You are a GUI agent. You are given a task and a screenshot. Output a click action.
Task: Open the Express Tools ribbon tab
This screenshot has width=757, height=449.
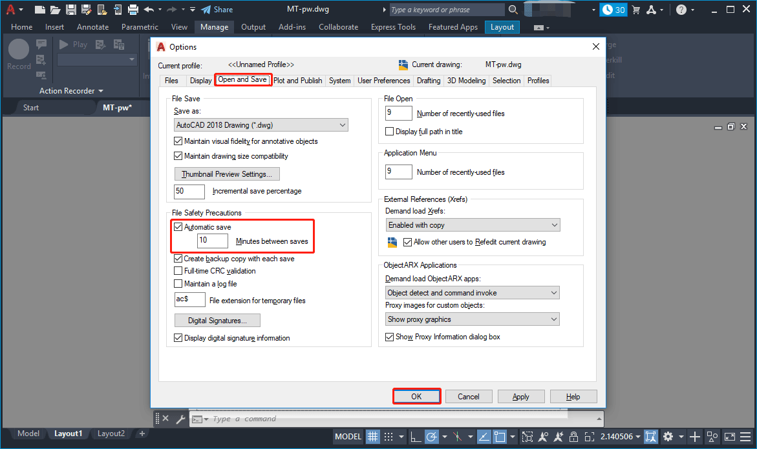[x=393, y=26]
